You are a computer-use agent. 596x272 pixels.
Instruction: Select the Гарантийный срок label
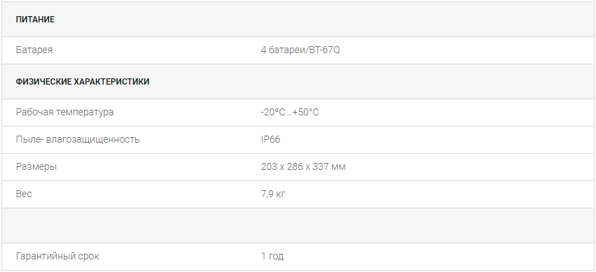pyautogui.click(x=57, y=257)
